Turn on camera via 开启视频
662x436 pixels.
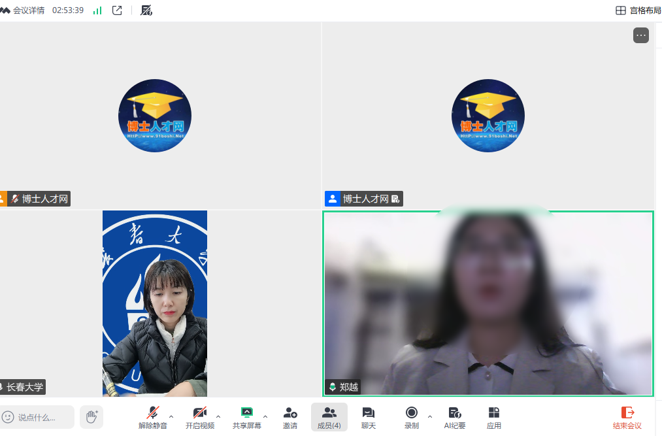(200, 417)
